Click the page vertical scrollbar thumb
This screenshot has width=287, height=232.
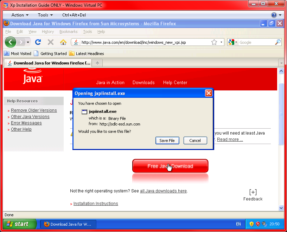(x=281, y=114)
